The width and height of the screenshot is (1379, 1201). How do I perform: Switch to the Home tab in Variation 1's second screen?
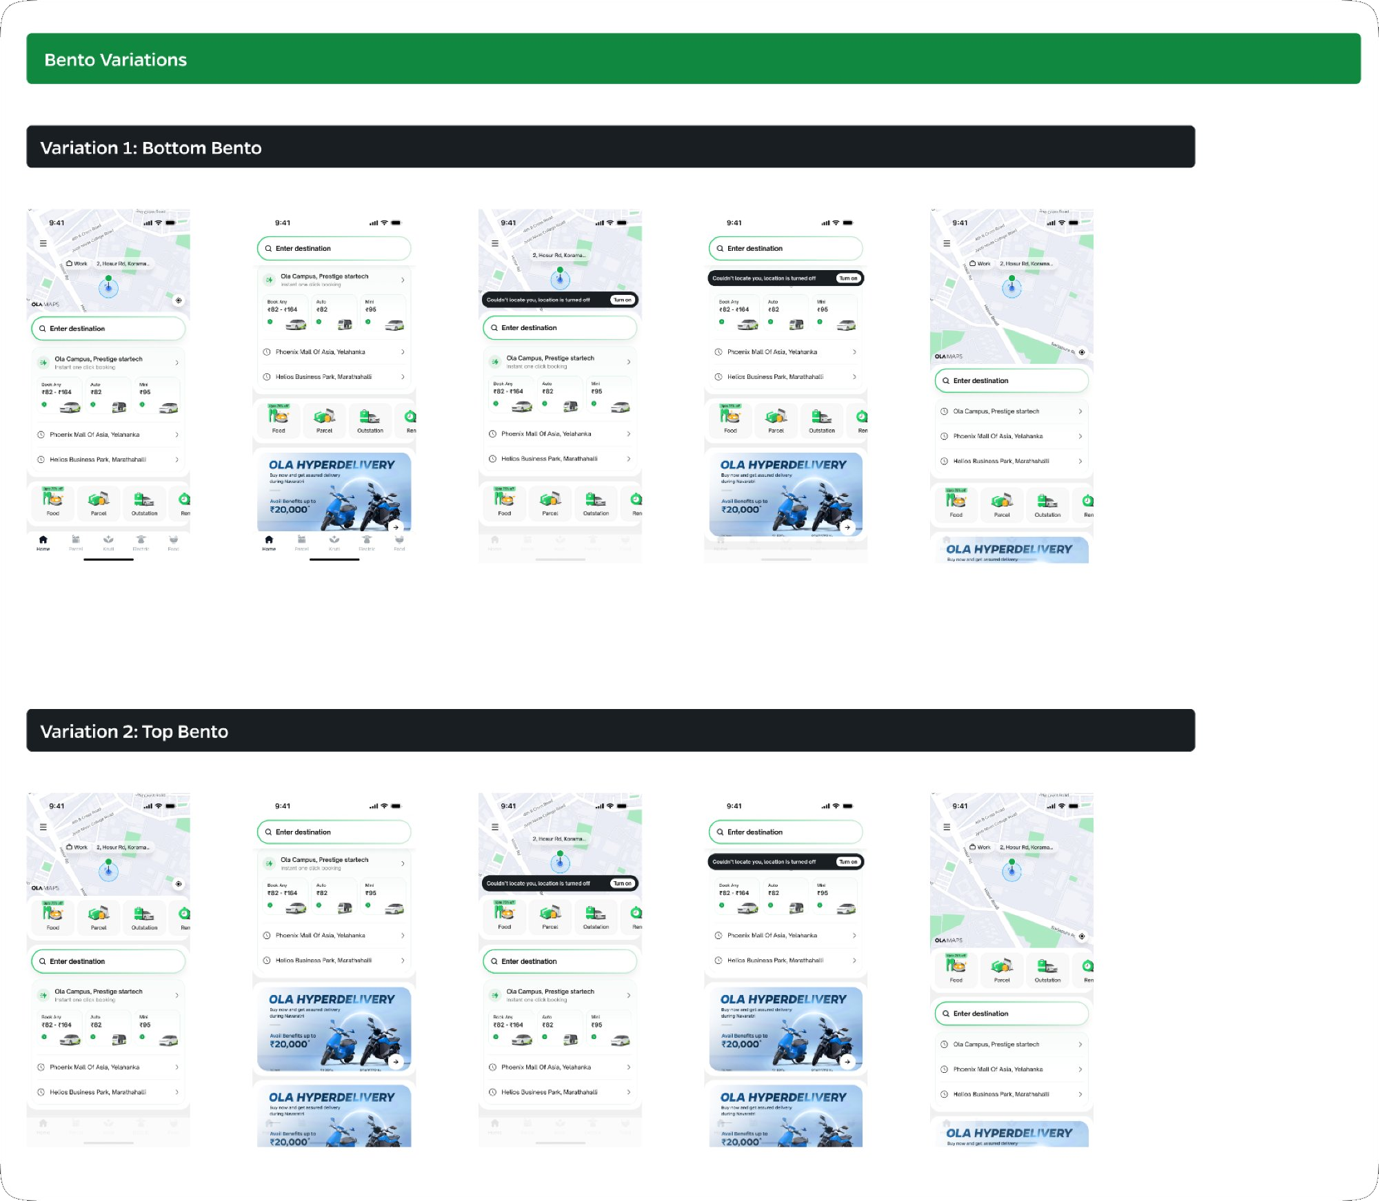click(x=269, y=543)
